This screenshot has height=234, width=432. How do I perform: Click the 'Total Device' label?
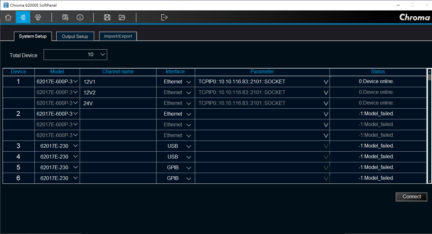click(x=23, y=55)
